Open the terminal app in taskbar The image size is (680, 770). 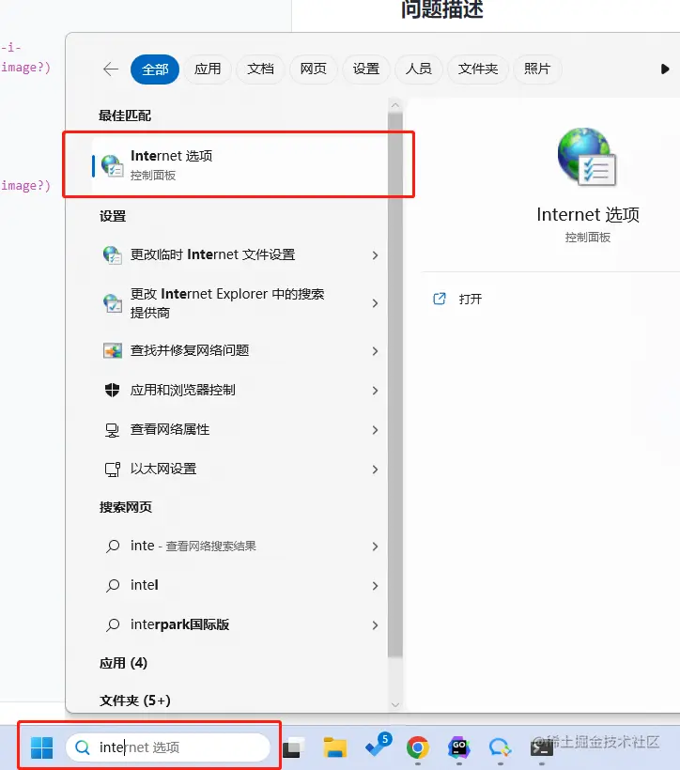[x=541, y=747]
